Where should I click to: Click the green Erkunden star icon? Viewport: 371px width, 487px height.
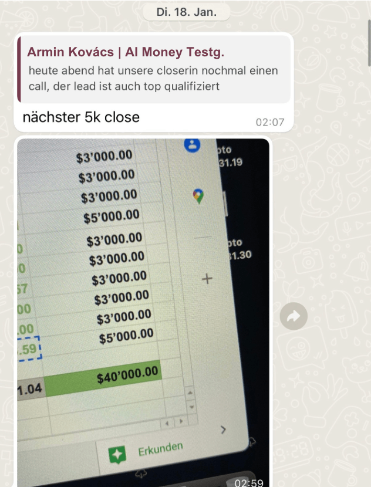(117, 455)
